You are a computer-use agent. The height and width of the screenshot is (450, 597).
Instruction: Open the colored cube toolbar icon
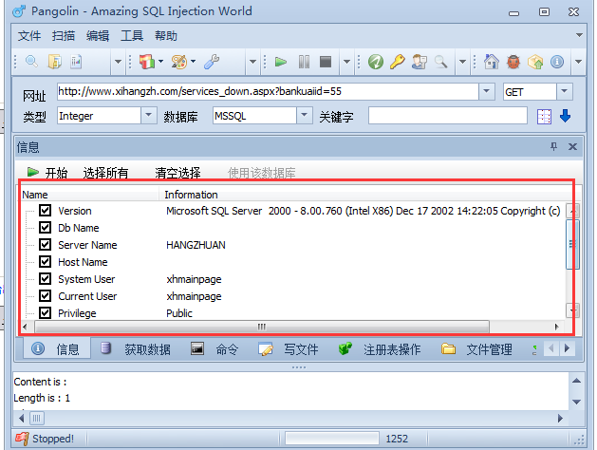tap(147, 62)
